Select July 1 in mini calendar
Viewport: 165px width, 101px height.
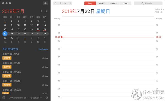(x=5, y=21)
